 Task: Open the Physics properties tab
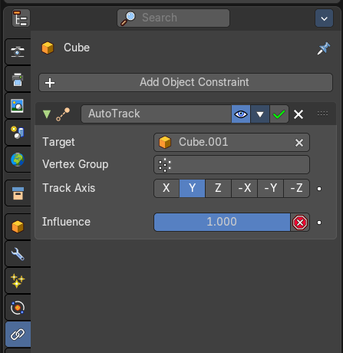(x=18, y=308)
